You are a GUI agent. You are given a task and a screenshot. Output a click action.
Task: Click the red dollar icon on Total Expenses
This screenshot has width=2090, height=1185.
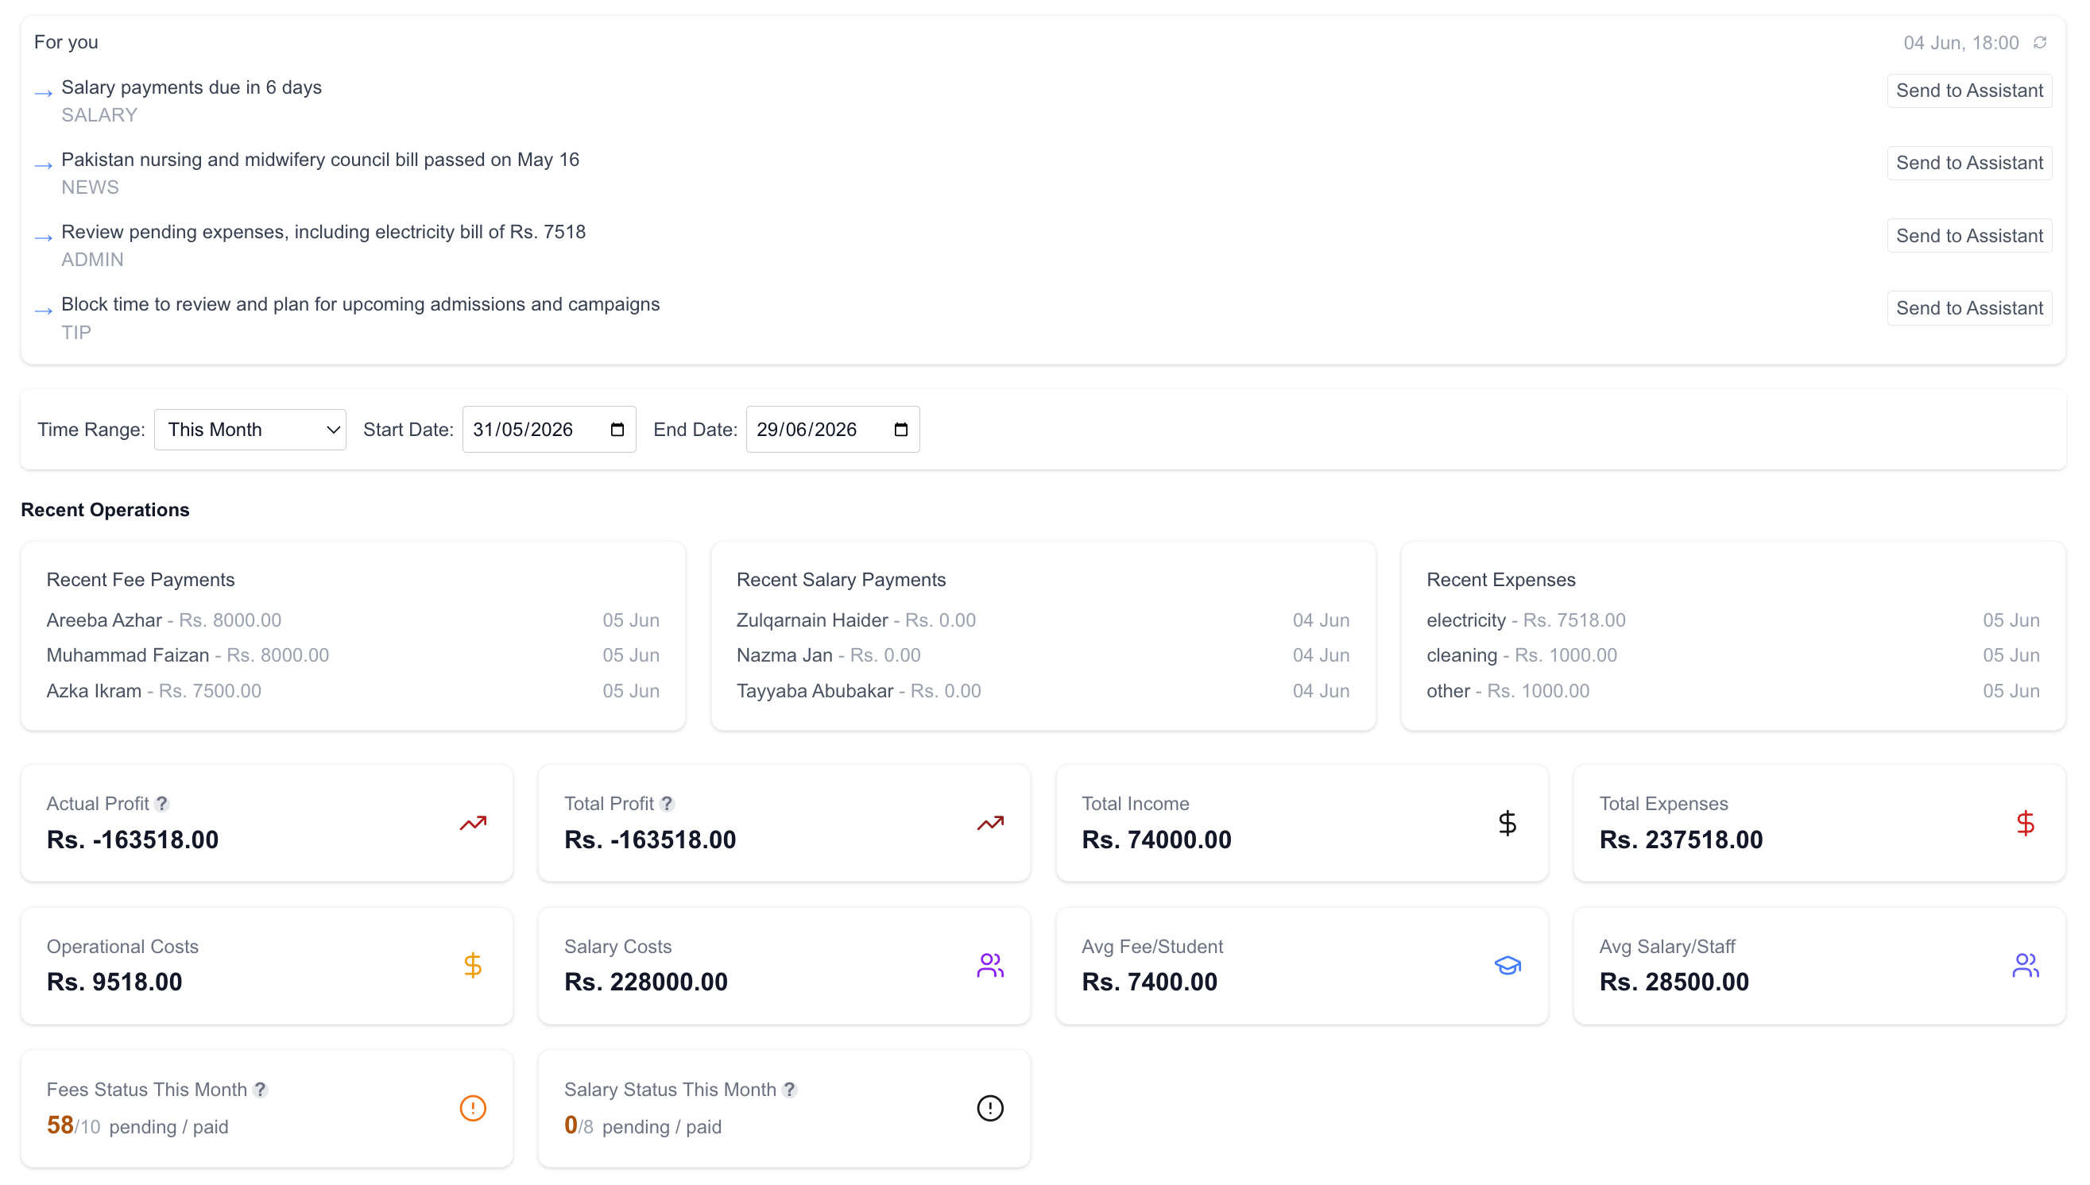(x=2025, y=823)
